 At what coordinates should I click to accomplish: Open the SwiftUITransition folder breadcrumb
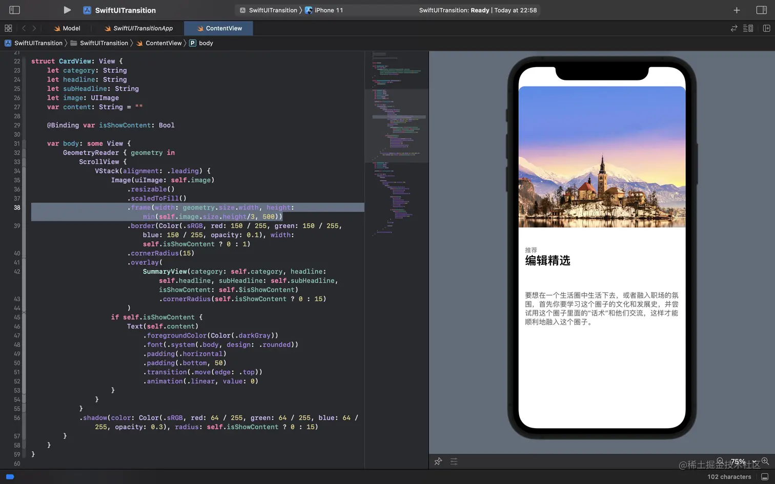99,43
